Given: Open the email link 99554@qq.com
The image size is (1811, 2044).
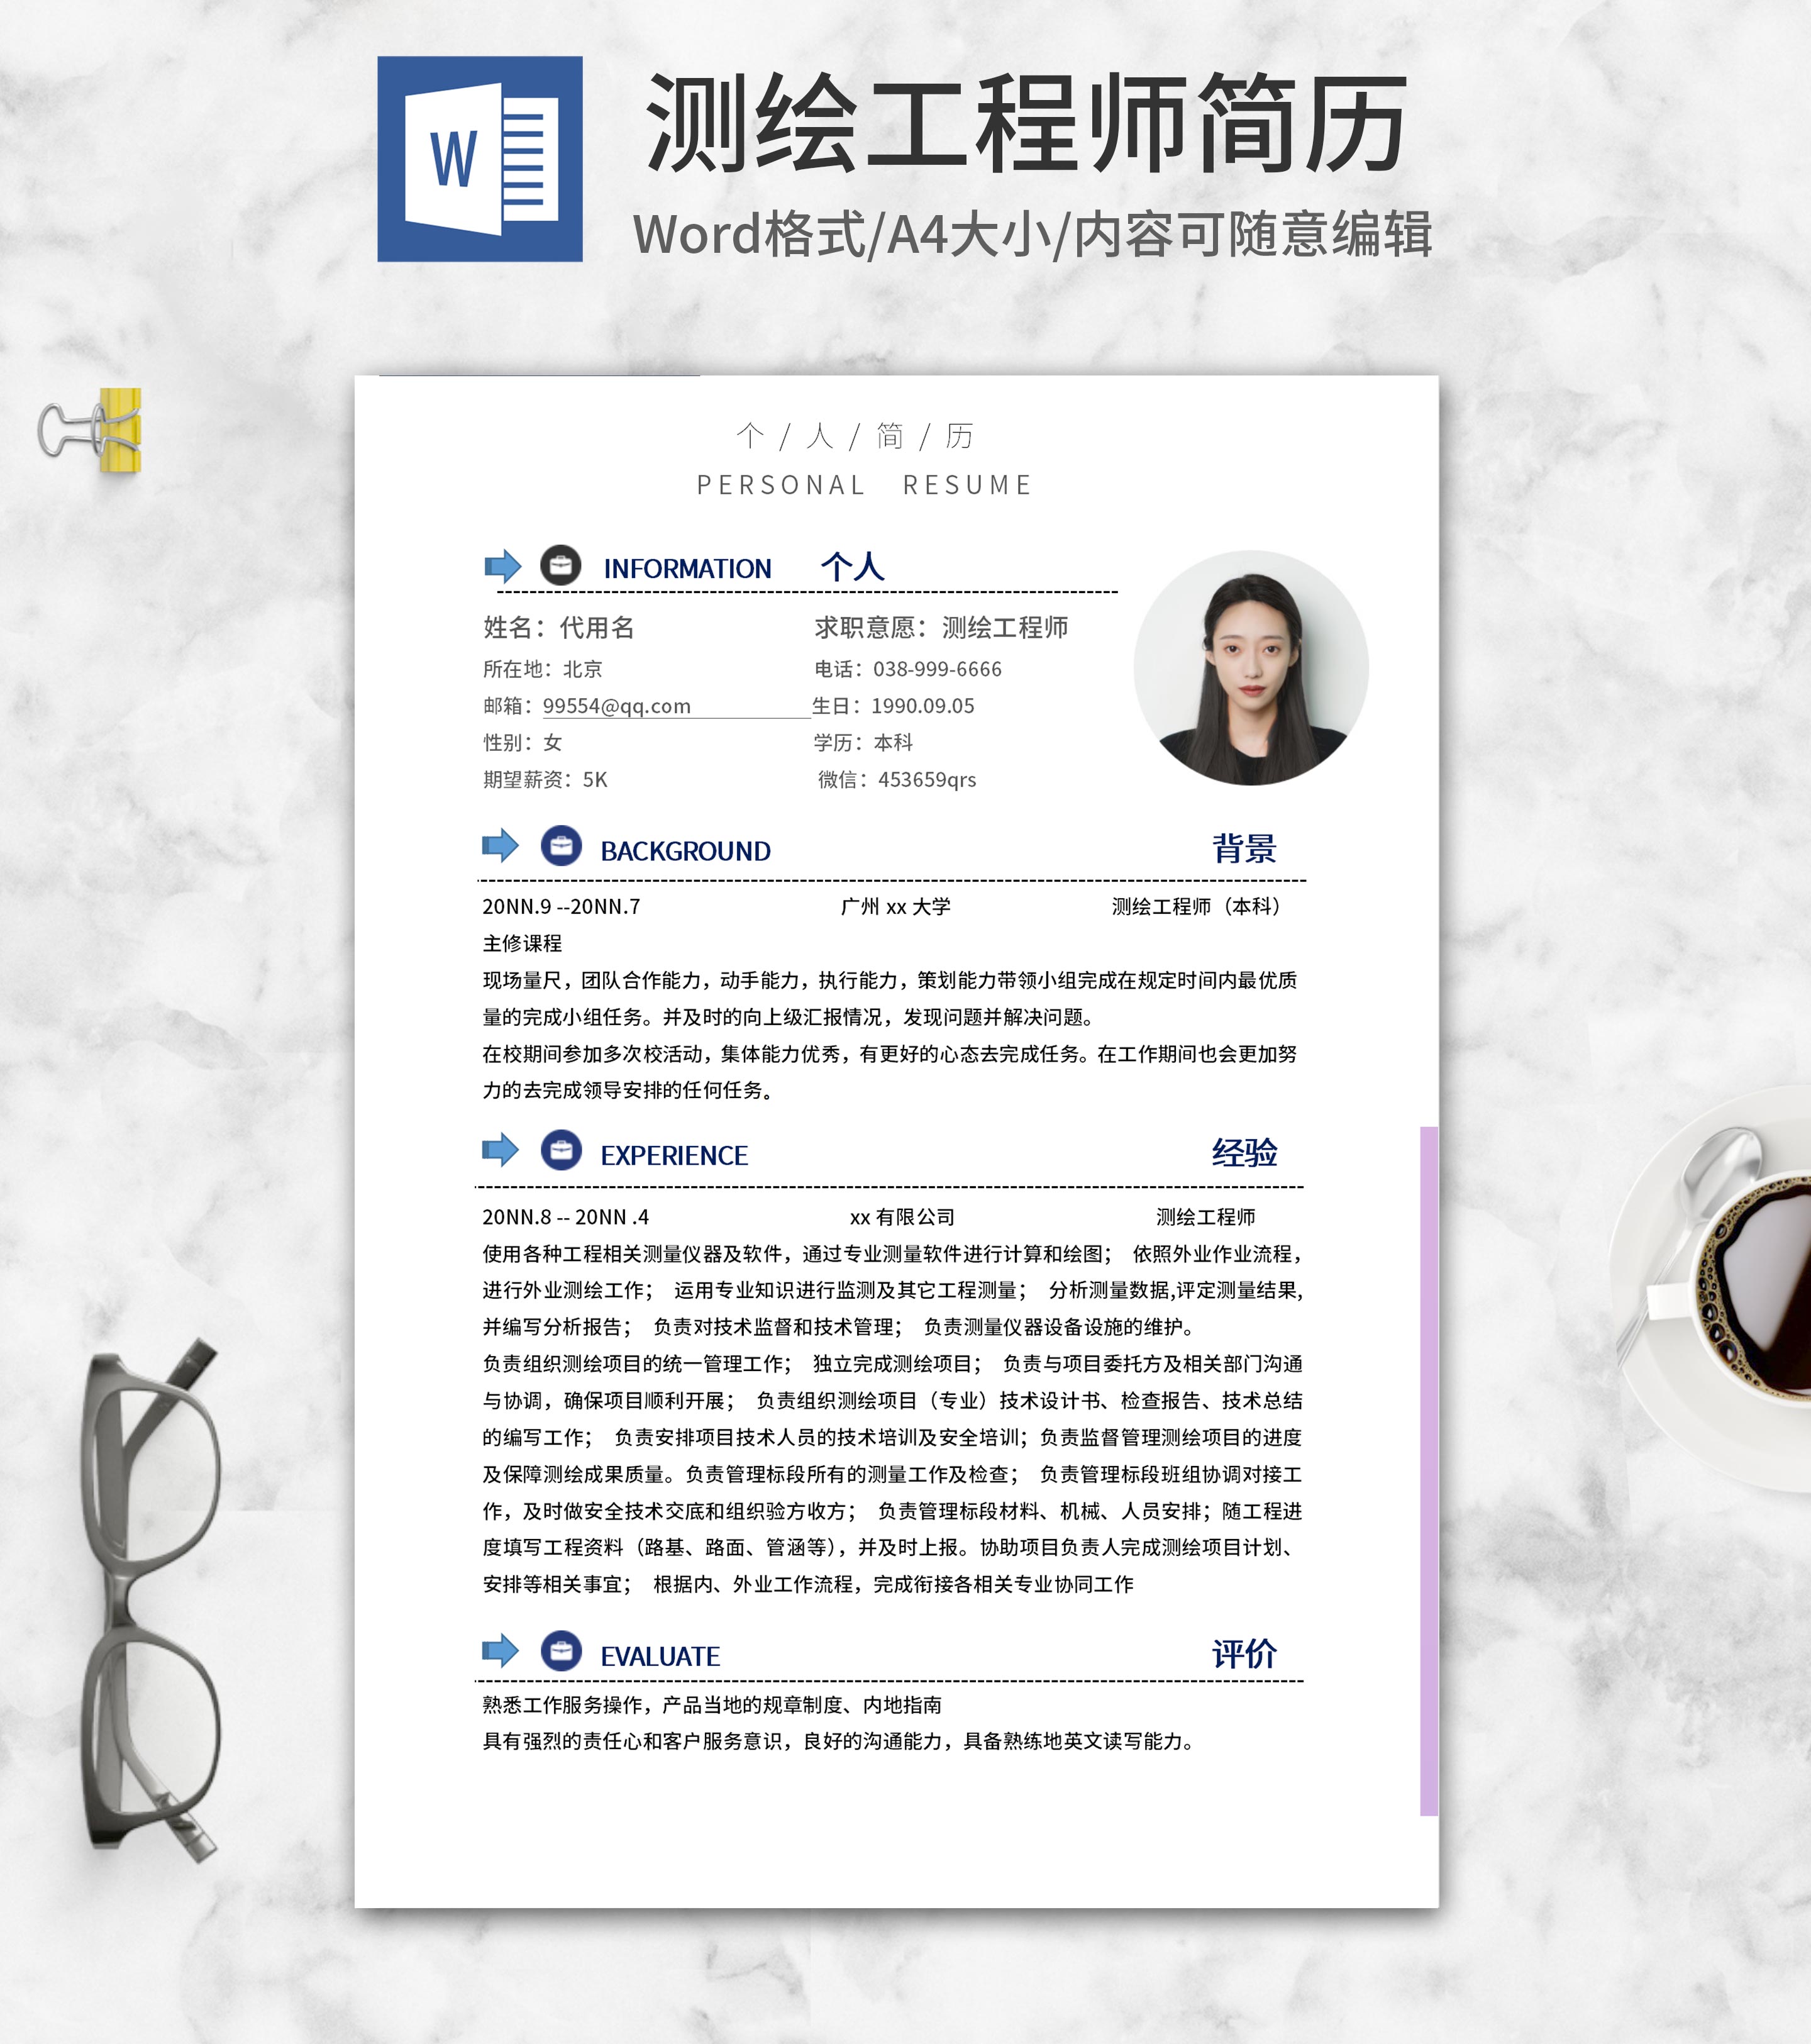Looking at the screenshot, I should [x=617, y=705].
